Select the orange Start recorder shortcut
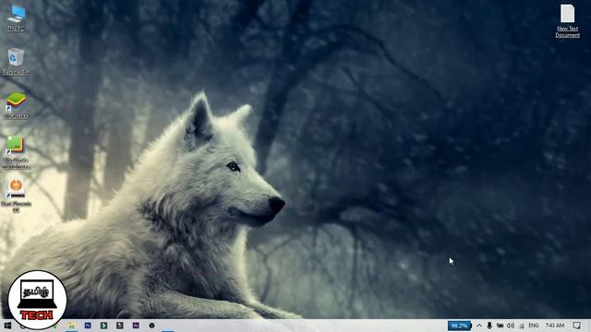The image size is (591, 332). (x=16, y=196)
